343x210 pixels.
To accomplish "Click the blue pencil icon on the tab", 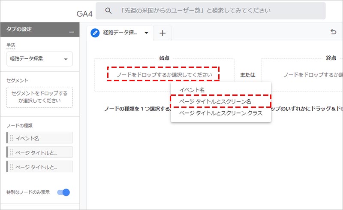I will point(95,33).
